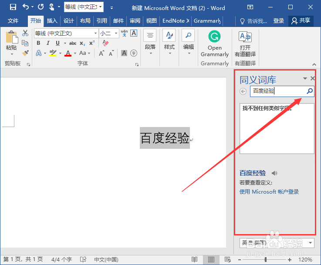Open the 文件 File menu
The image size is (321, 265).
tap(13, 20)
